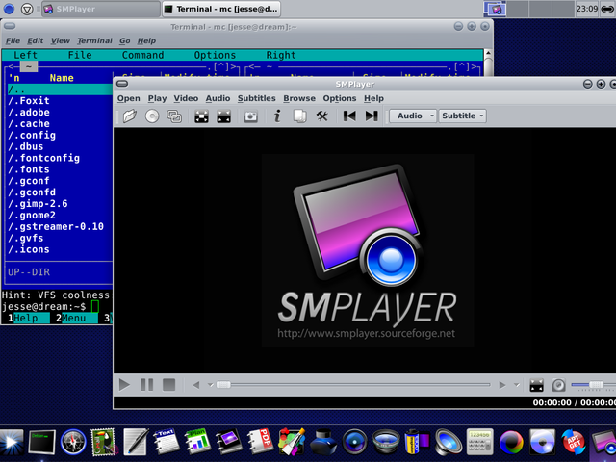Mute audio with the speaker button
616x462 pixels.
558,385
